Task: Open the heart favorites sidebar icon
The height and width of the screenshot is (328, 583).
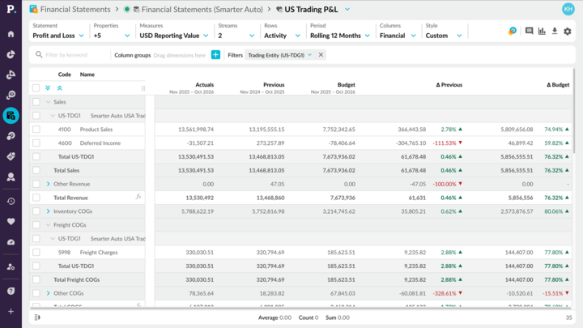Action: coord(11,222)
